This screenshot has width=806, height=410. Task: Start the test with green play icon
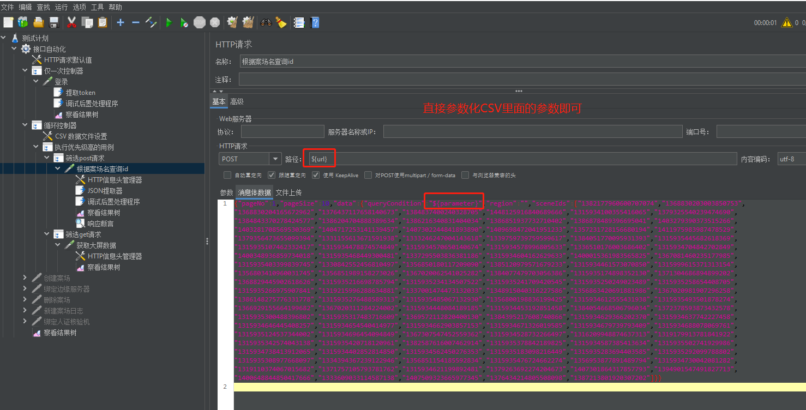tap(169, 22)
